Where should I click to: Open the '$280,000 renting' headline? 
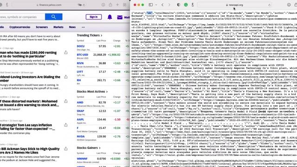coord(28,54)
